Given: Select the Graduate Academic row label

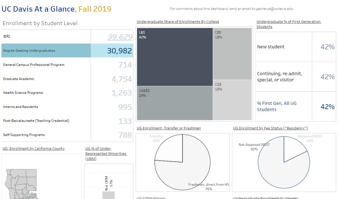Looking at the screenshot, I should pyautogui.click(x=19, y=79).
